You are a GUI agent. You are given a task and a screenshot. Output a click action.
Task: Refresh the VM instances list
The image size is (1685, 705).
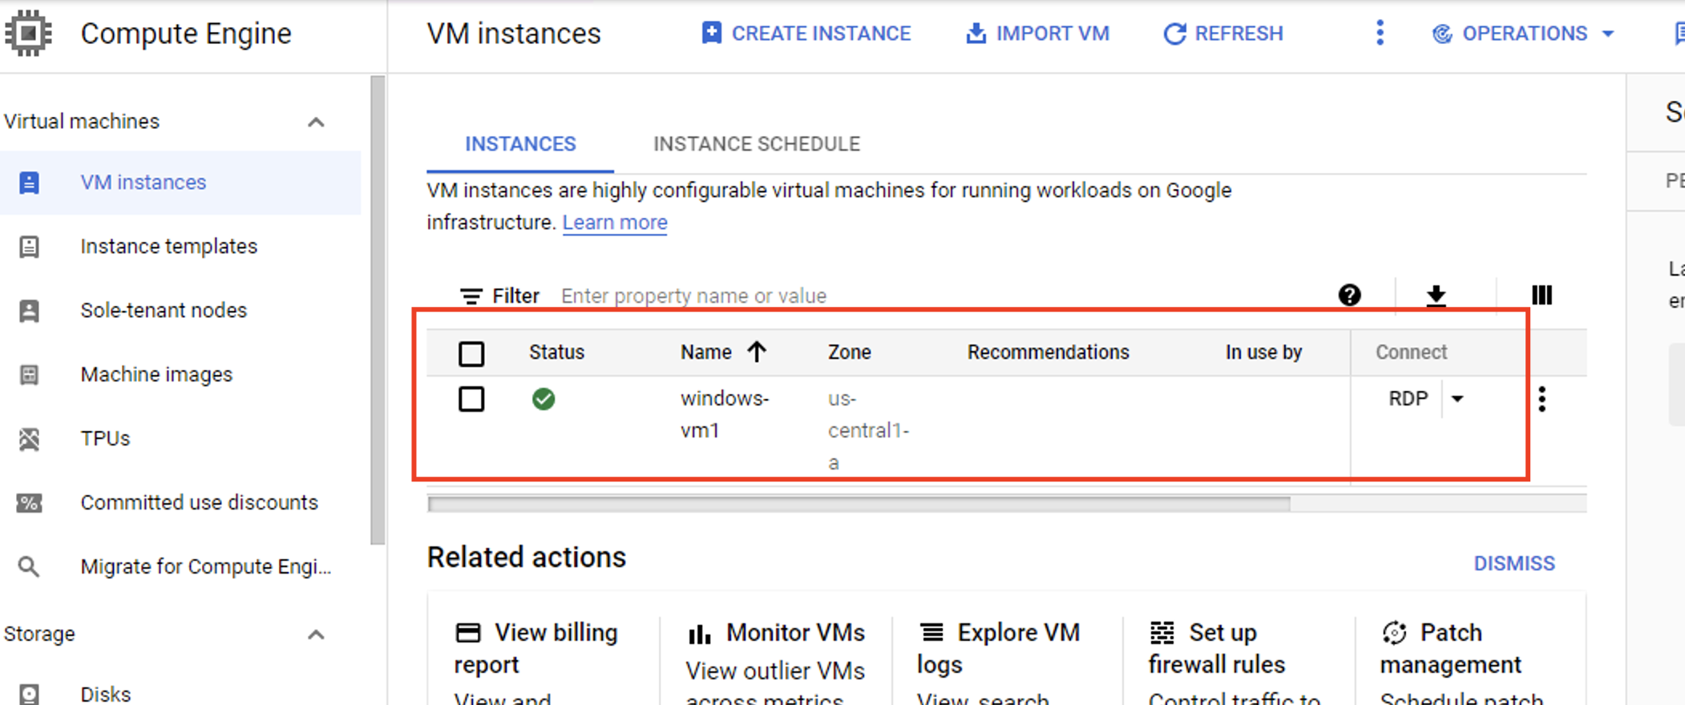(x=1223, y=34)
